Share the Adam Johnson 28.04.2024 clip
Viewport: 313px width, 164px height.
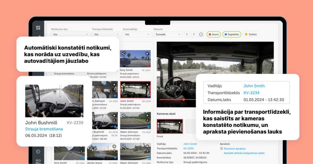[123, 115]
